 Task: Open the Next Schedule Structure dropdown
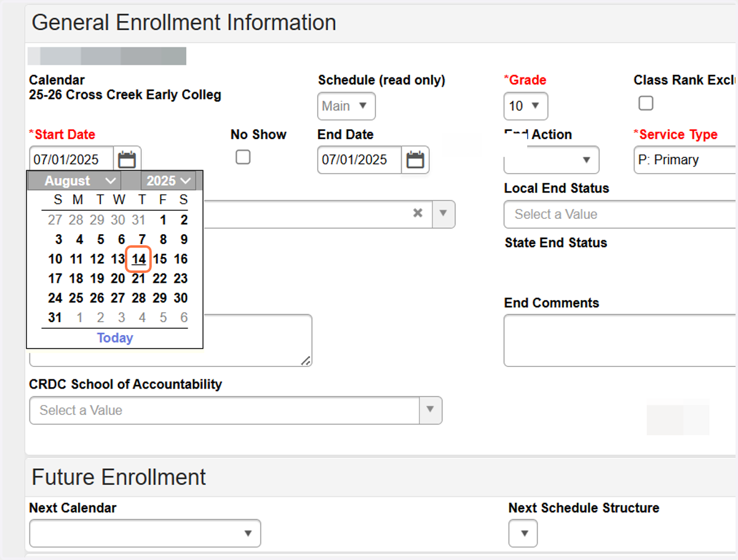tap(523, 533)
